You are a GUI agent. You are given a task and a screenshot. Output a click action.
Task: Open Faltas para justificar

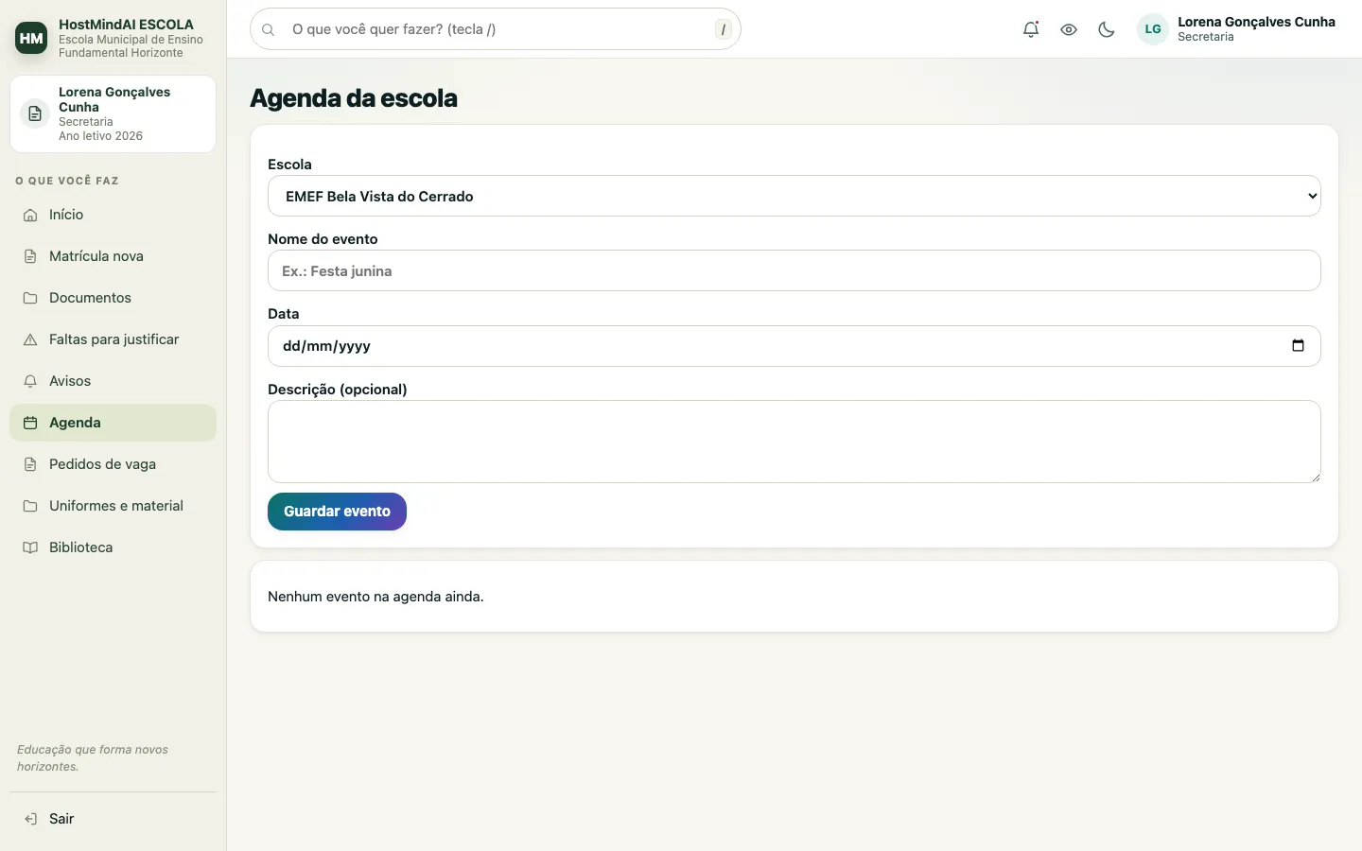click(113, 339)
